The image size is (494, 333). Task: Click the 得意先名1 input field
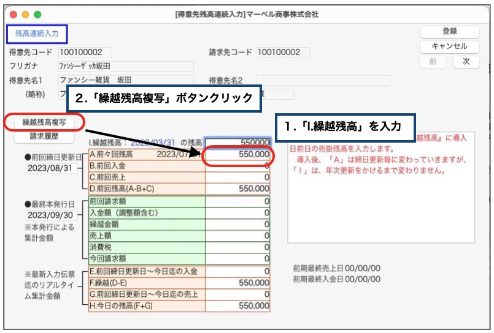125,80
